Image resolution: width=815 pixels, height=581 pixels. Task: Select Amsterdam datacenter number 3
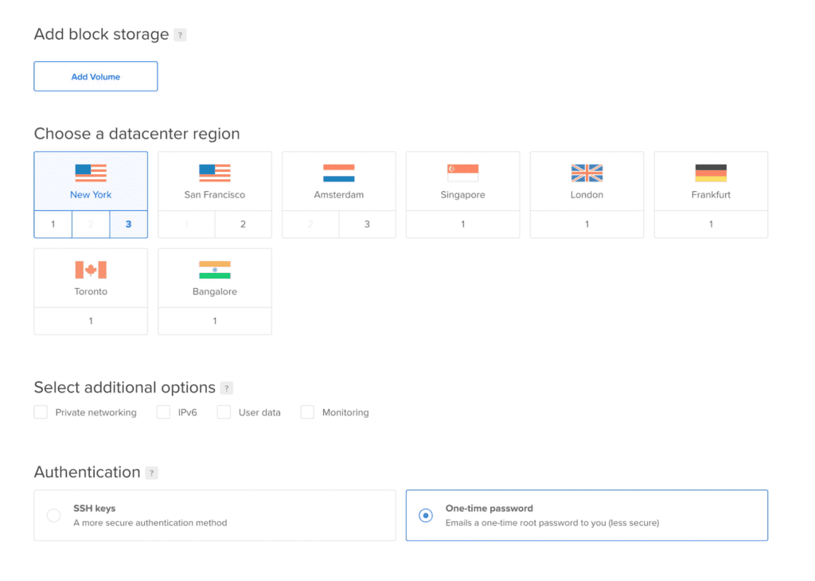[367, 224]
